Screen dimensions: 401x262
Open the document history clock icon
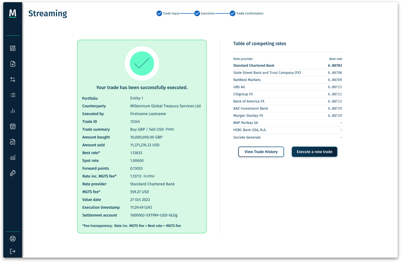[12, 142]
